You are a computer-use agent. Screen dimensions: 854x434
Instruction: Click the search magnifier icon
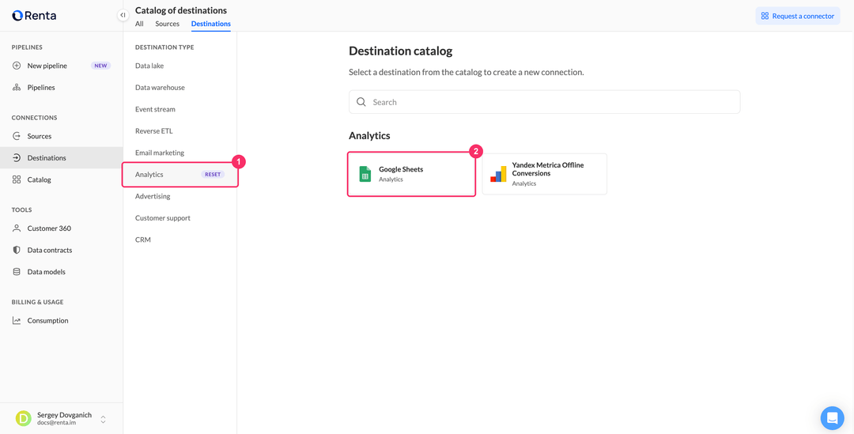click(361, 102)
